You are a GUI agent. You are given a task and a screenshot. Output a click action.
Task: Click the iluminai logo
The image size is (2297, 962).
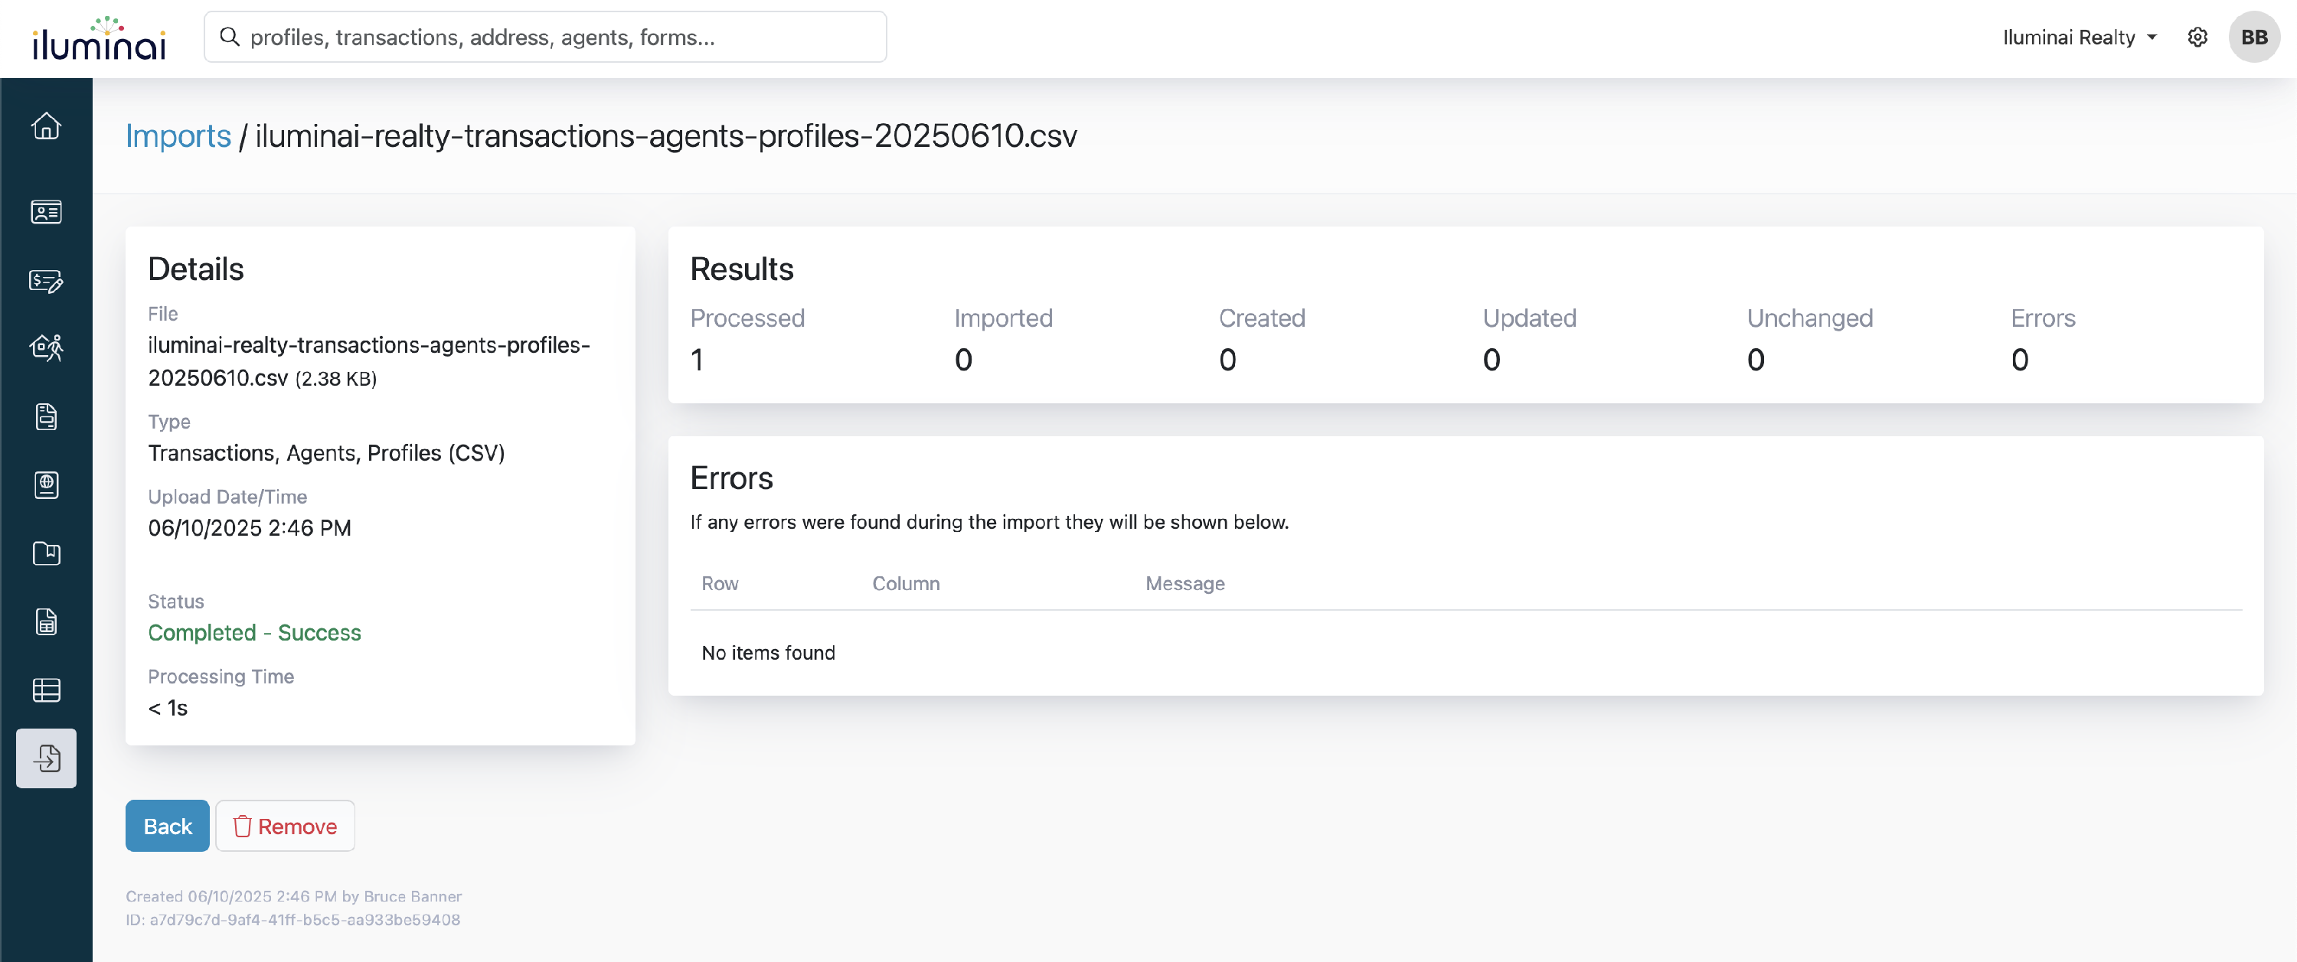pos(99,38)
